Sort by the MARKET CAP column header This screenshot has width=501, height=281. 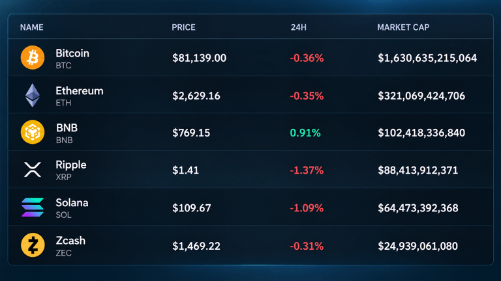tap(403, 27)
